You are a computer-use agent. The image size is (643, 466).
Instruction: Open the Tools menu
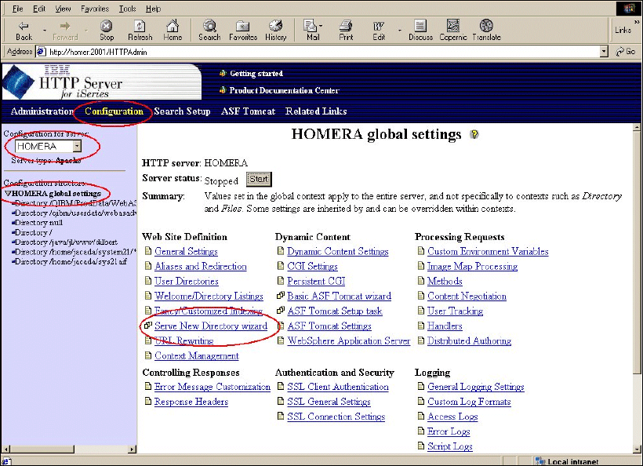[x=127, y=9]
